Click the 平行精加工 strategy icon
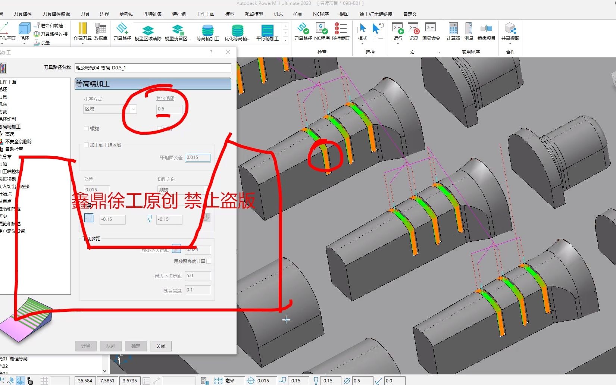The height and width of the screenshot is (385, 616). tap(267, 32)
